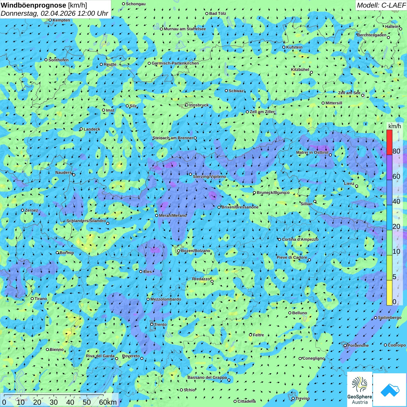Select the Spilimbergo location marker
The width and height of the screenshot is (407, 407).
[376, 318]
